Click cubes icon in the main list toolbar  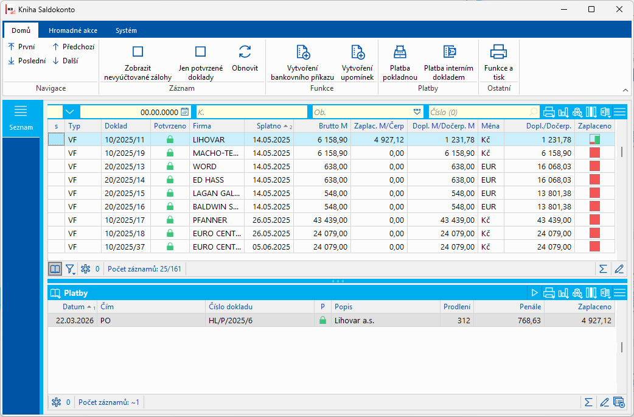[577, 112]
